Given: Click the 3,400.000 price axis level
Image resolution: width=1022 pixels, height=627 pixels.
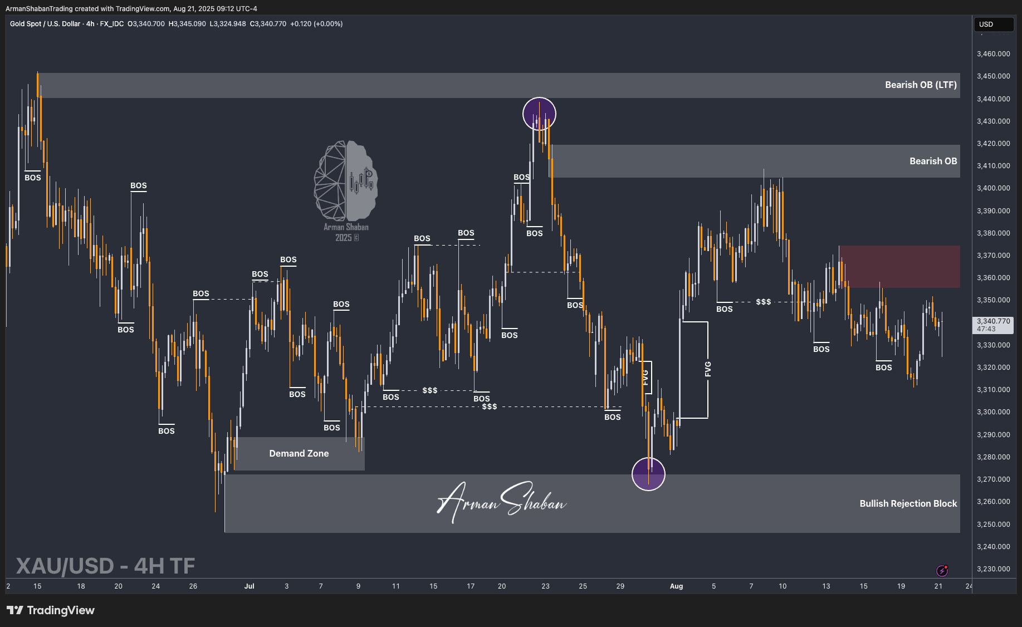Looking at the screenshot, I should pyautogui.click(x=994, y=188).
